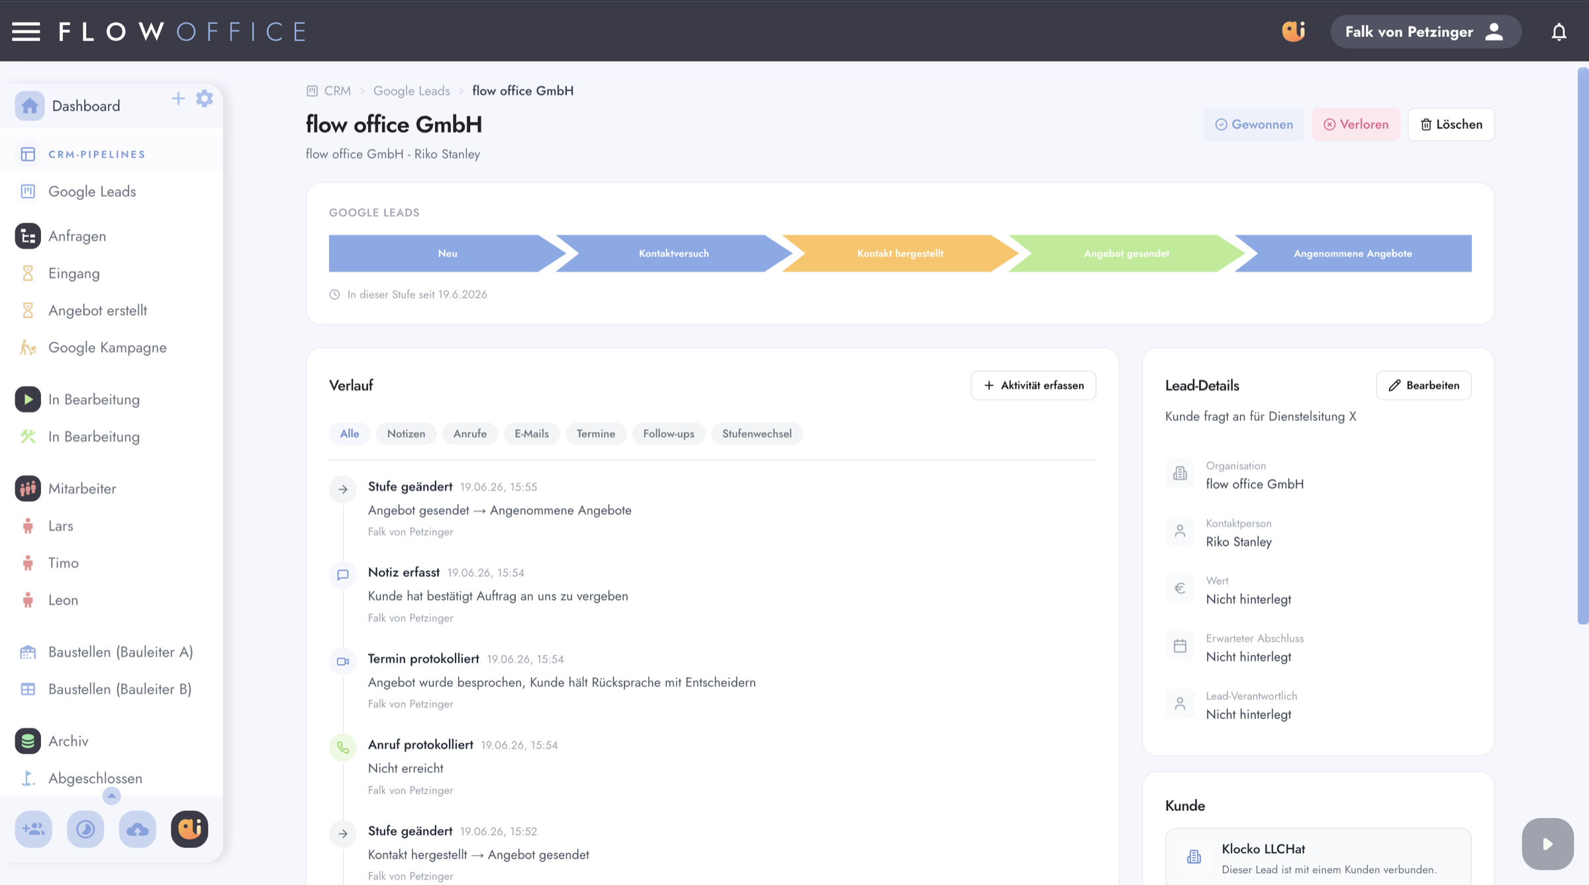
Task: Open Mitarbeiter group in sidebar
Action: coord(81,489)
